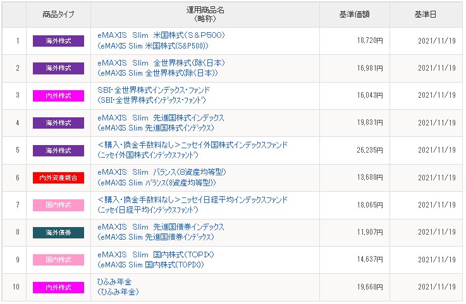Select price 16,981円
This screenshot has width=466, height=304.
click(370, 68)
